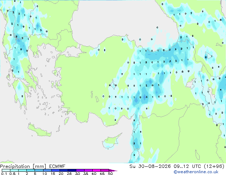Pick the 35–40 mm legend swatch
Image resolution: width=226 pixels, height=175 pixels.
pos(88,170)
